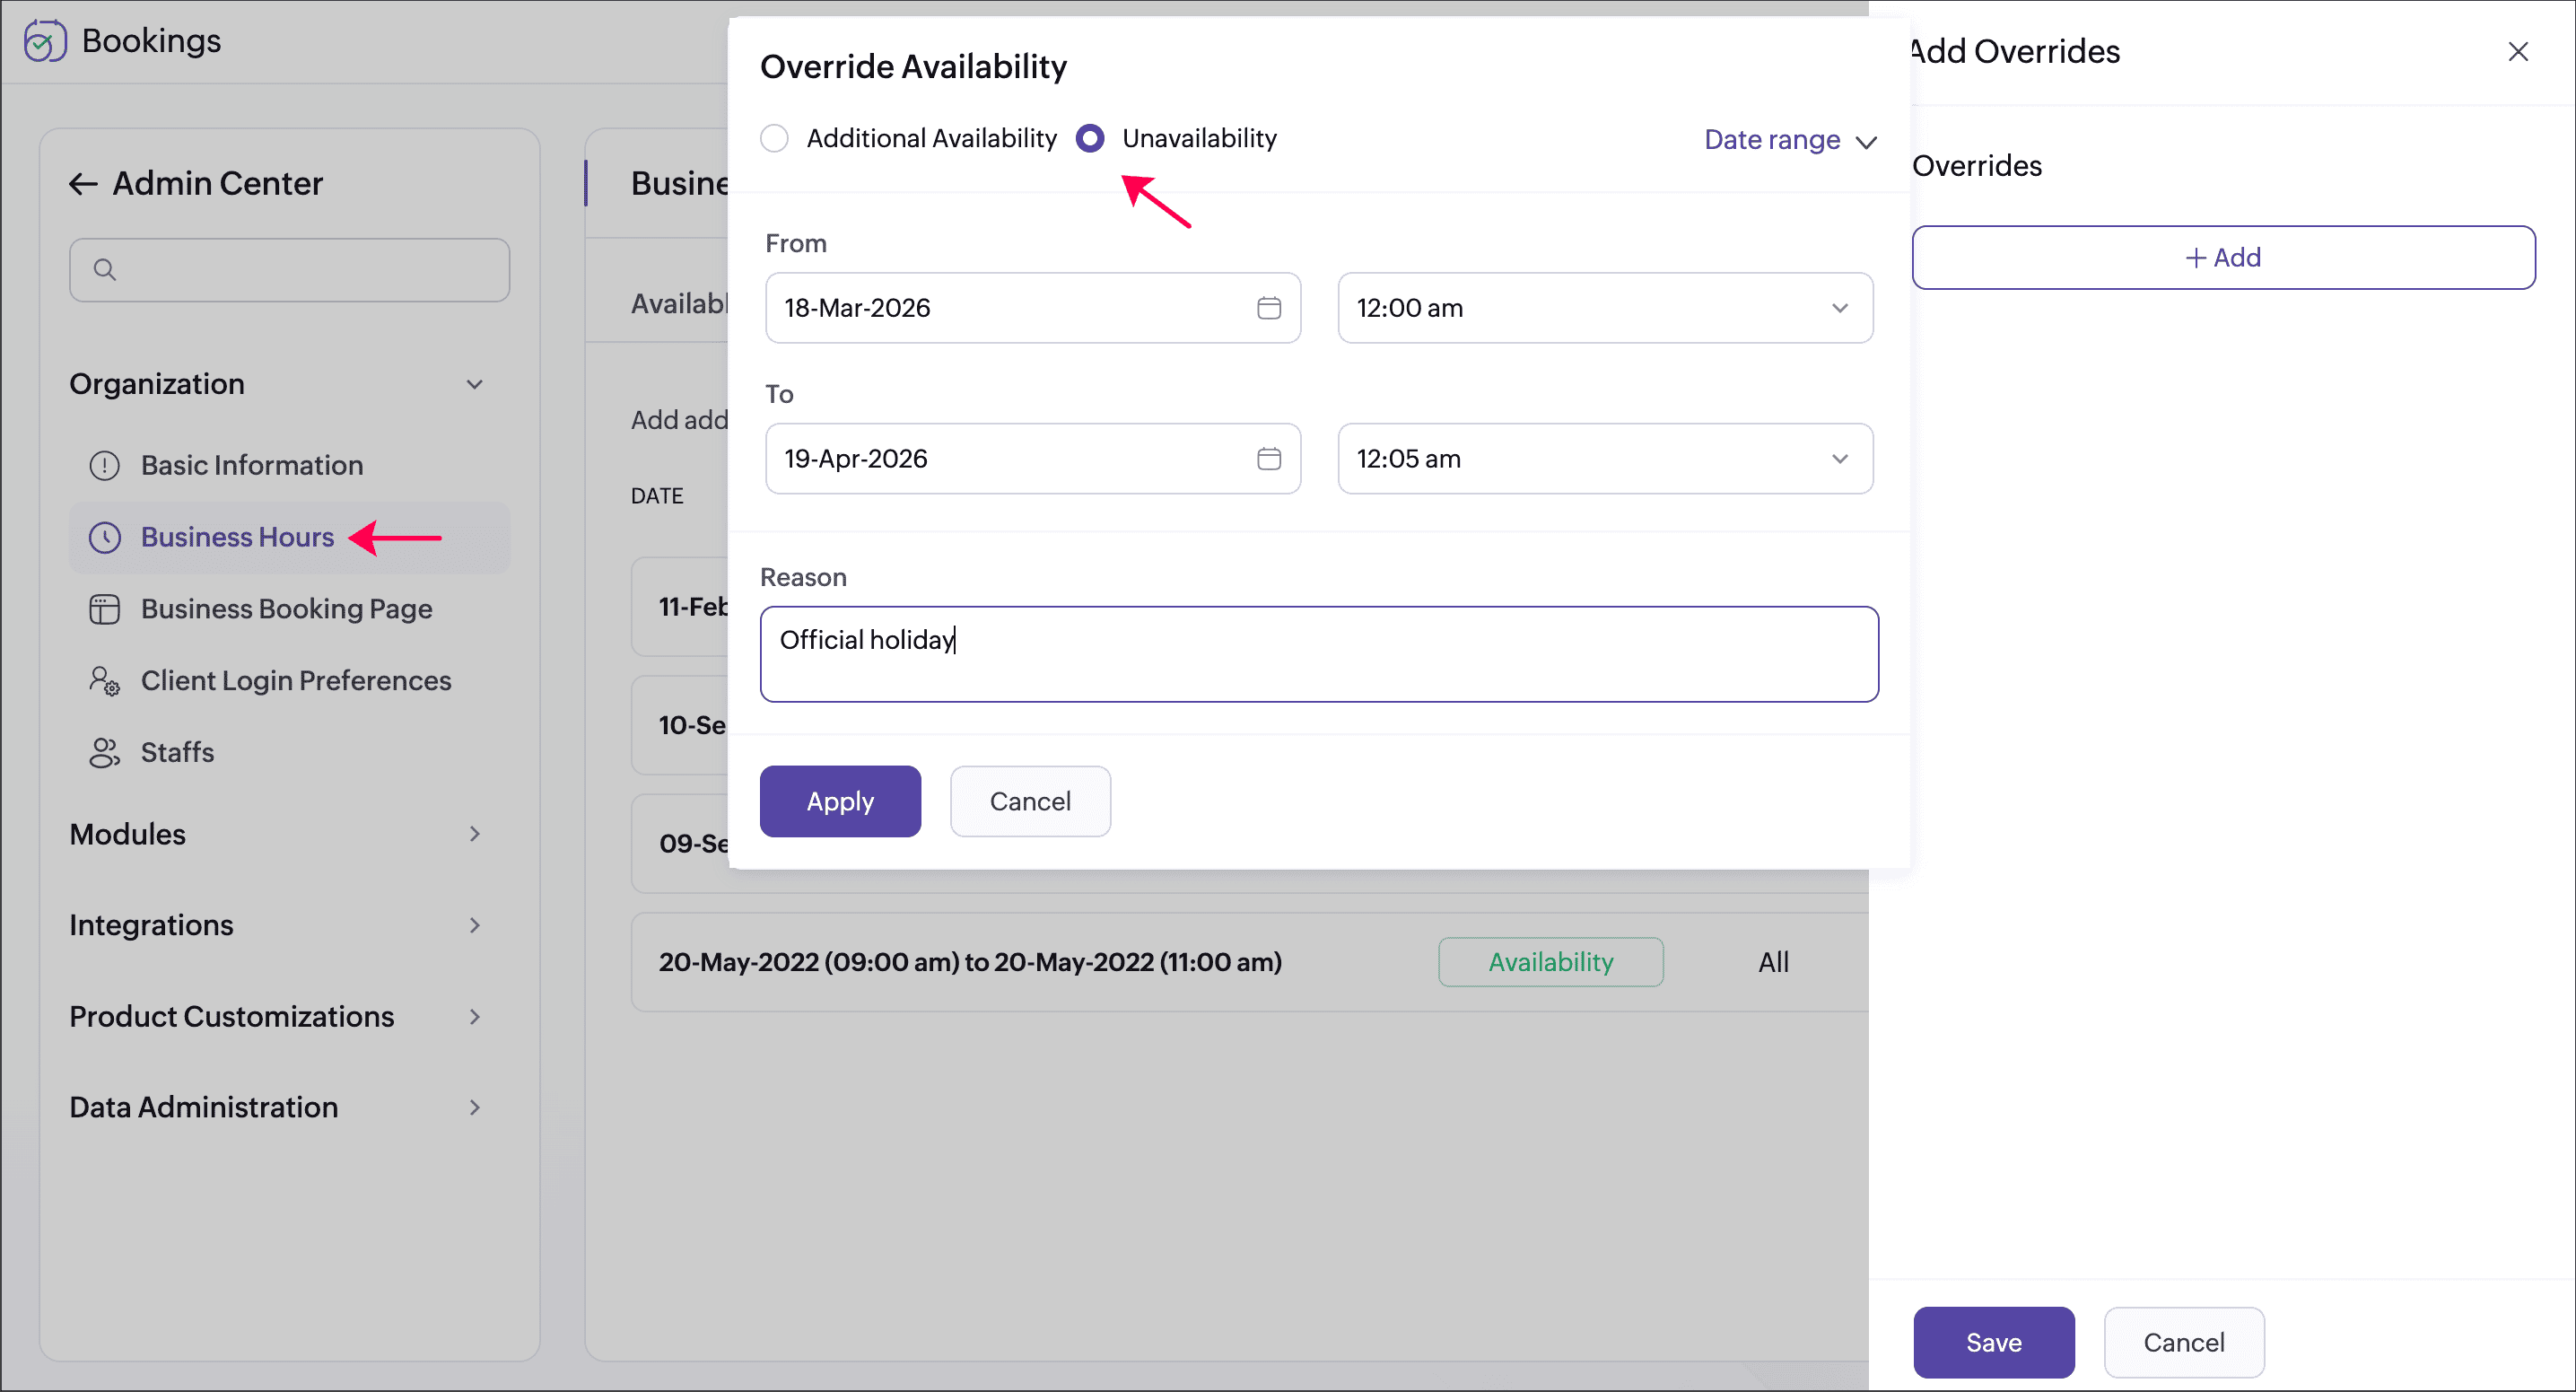Select the Additional Availability radio button
The height and width of the screenshot is (1392, 2576).
point(774,138)
